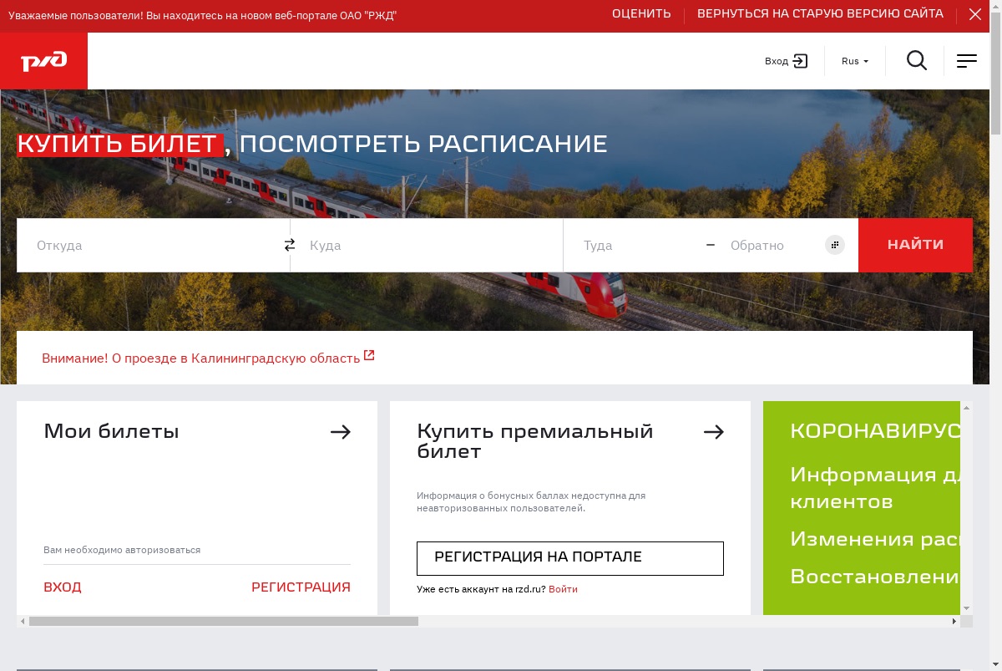1002x671 pixels.
Task: Click the horizontal scrollbar thumb of cards
Action: (x=223, y=621)
